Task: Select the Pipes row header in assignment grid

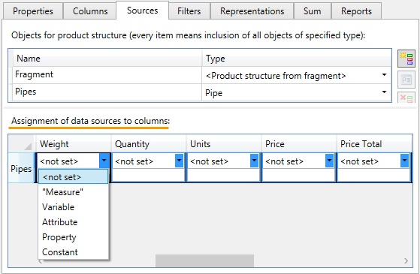Action: tap(22, 169)
